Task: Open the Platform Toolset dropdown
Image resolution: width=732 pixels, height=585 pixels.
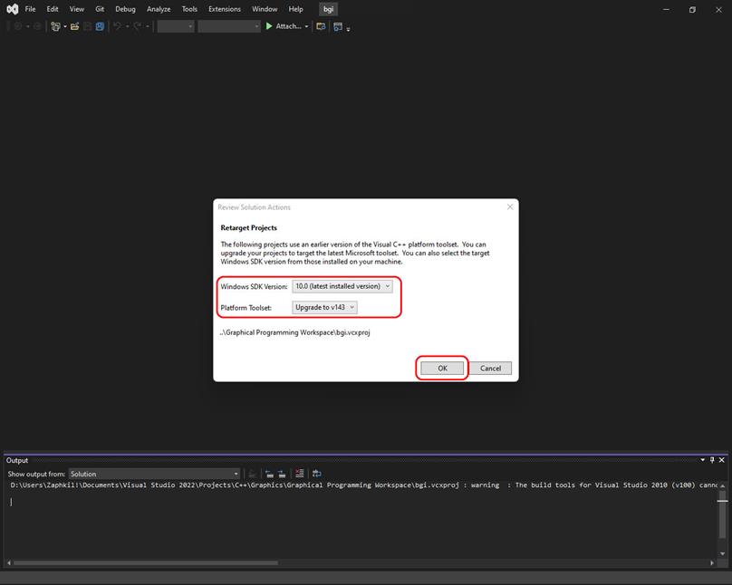Action: [x=324, y=307]
